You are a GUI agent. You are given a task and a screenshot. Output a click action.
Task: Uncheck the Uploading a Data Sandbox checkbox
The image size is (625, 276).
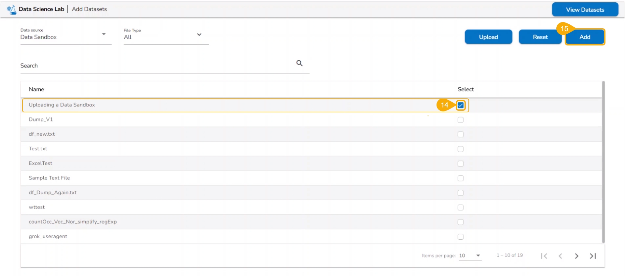[x=460, y=105]
